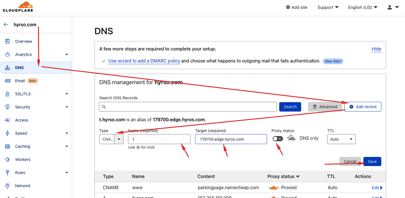The image size is (405, 198).
Task: Click Add site in the top bar
Action: pos(297,7)
